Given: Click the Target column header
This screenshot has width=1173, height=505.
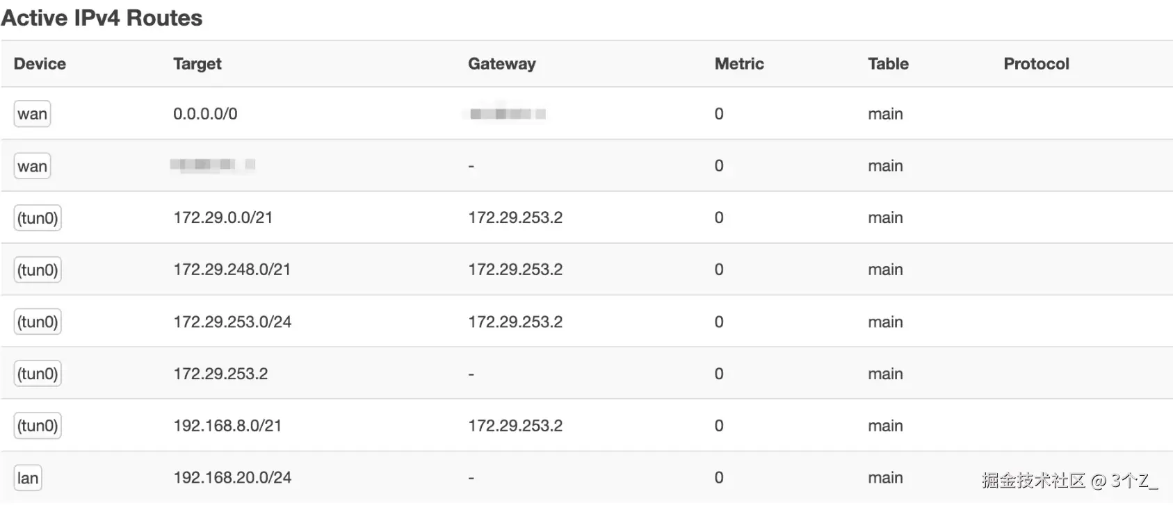Looking at the screenshot, I should click(197, 64).
